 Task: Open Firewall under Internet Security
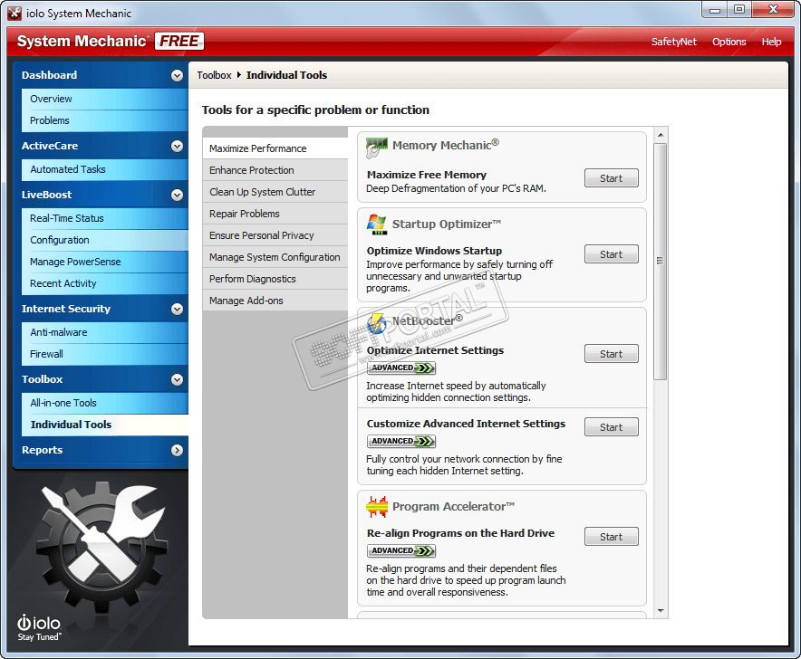(105, 354)
